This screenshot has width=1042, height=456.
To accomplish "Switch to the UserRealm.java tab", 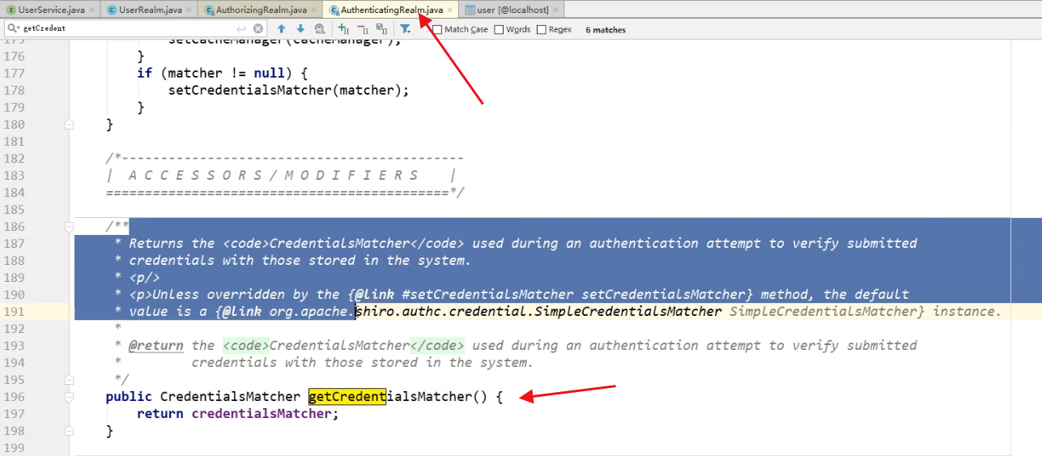I will (150, 10).
